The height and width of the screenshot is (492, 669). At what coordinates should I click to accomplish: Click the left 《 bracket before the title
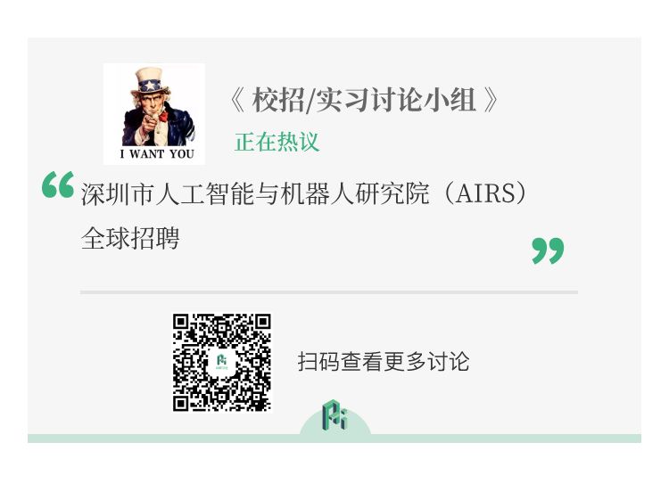point(237,101)
